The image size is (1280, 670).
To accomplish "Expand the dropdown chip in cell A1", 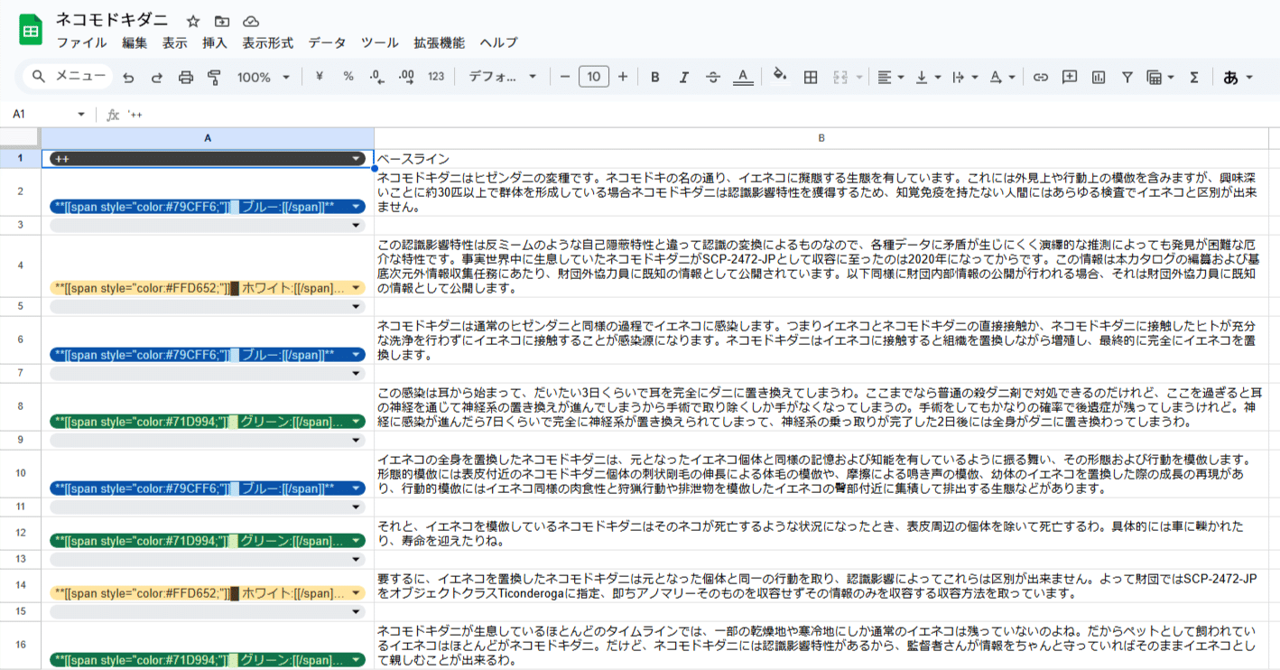I will point(356,158).
